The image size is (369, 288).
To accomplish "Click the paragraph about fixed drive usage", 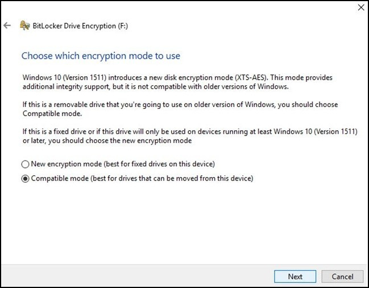I will 190,136.
